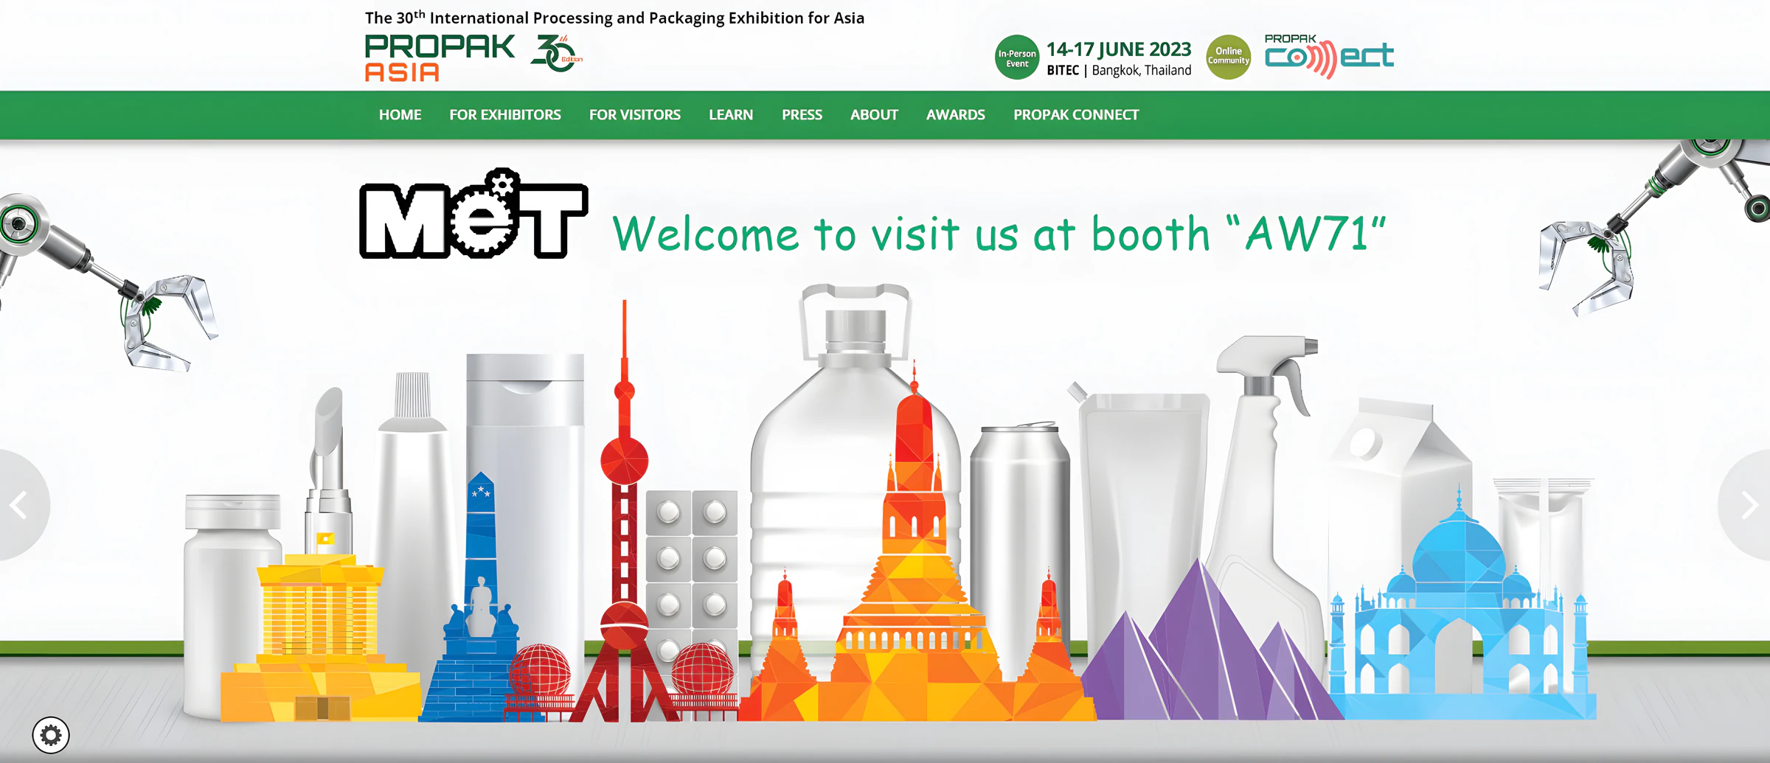Click the 'BITEC | Bangkok, Thailand' text
1770x763 pixels.
point(1119,71)
